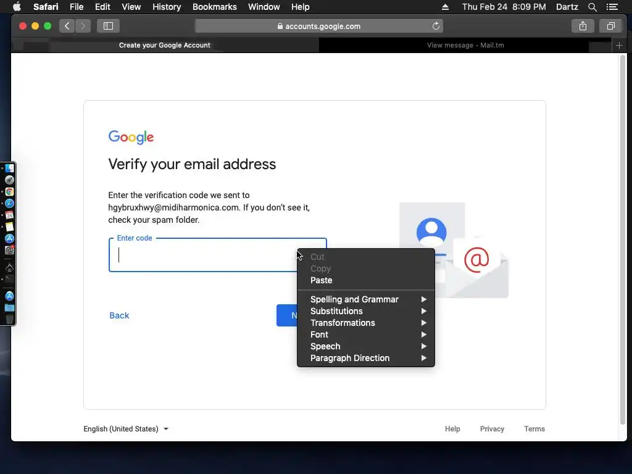Open the Edit menu
This screenshot has width=632, height=474.
pos(102,7)
